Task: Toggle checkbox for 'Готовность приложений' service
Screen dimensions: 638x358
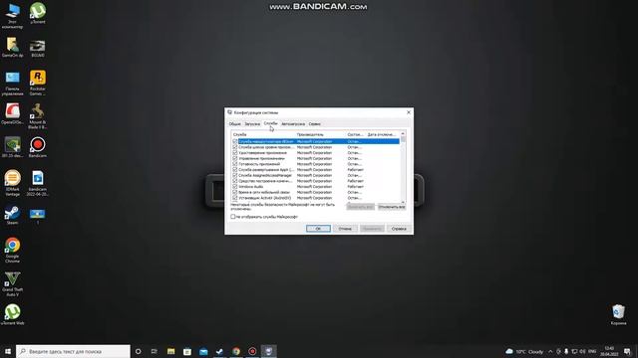Action: click(x=235, y=164)
